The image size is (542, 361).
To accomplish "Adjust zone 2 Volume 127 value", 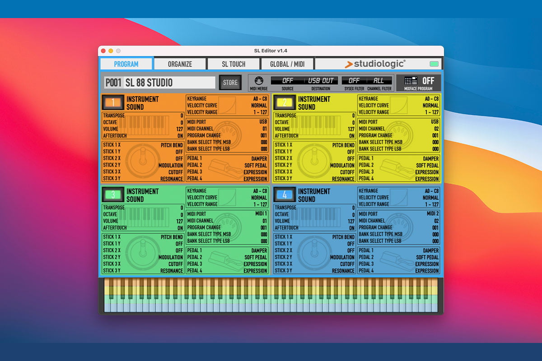I will pos(351,129).
